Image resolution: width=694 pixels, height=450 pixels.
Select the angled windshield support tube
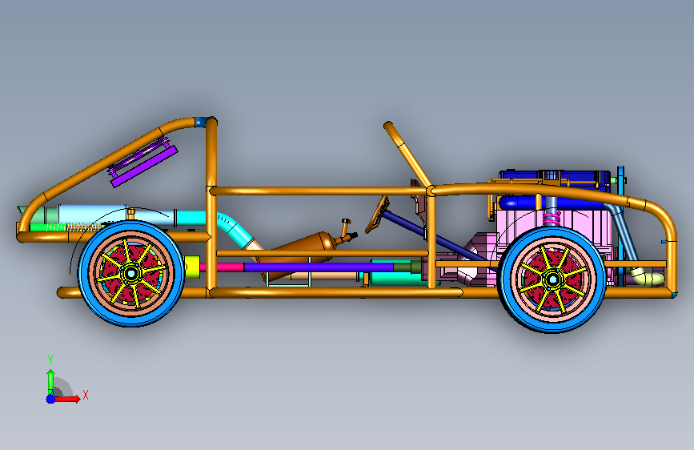[407, 154]
